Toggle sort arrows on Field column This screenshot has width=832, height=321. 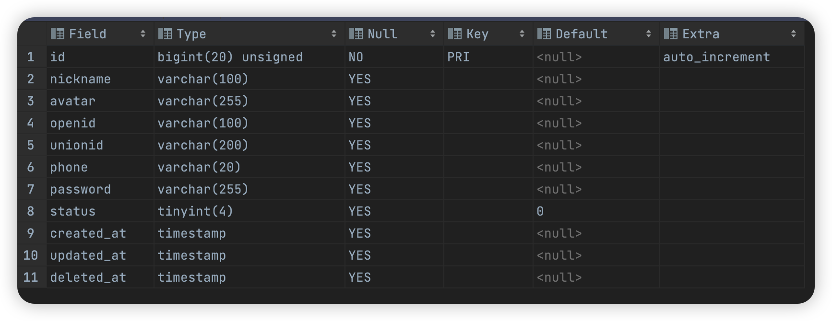point(143,34)
